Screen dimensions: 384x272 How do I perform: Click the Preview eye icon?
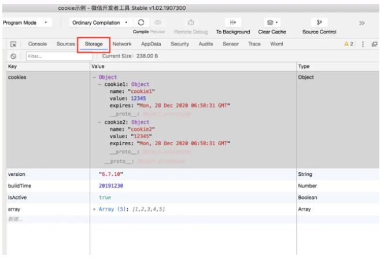158,22
